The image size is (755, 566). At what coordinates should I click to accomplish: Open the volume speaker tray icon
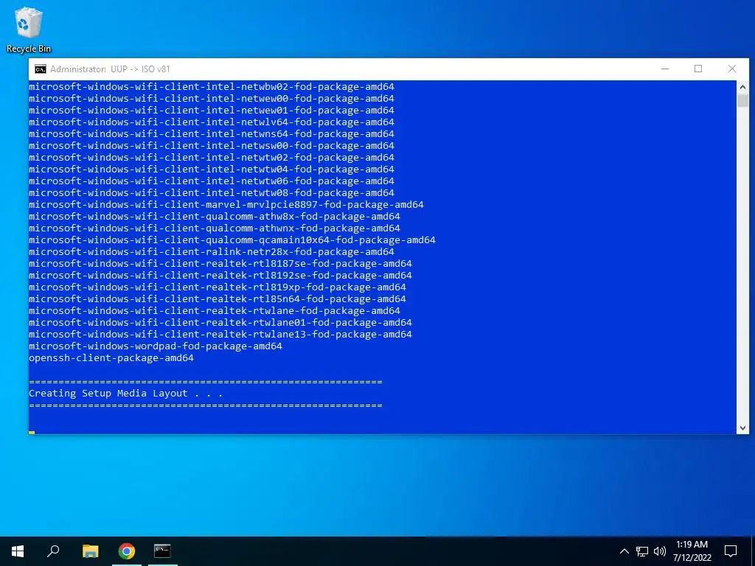click(660, 551)
